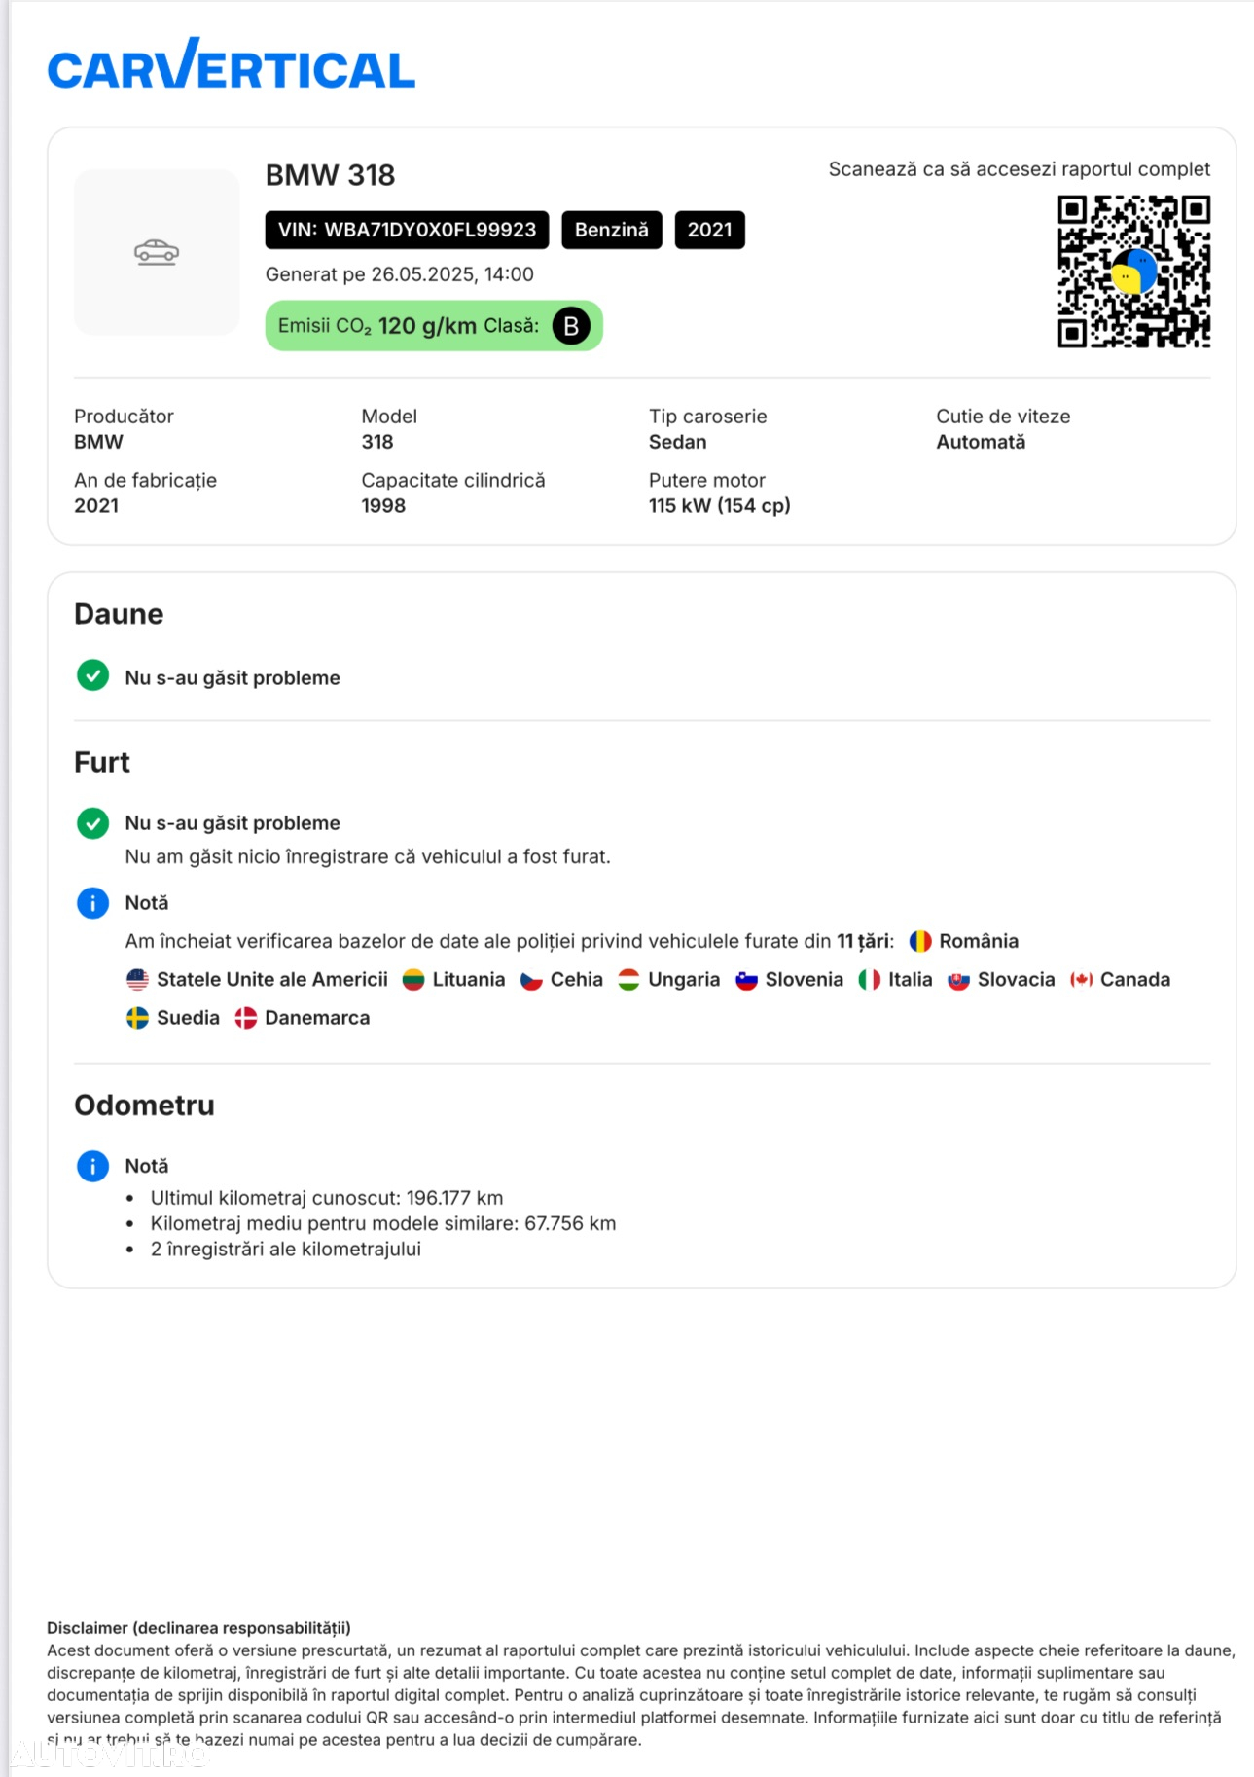Click the green checkmark under Furt
Screen dimensions: 1254x1777
(92, 823)
